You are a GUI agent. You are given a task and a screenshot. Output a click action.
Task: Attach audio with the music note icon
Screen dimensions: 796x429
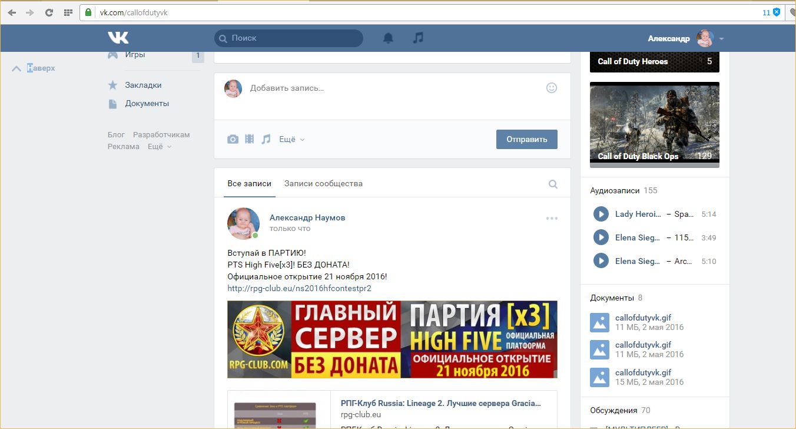[266, 139]
